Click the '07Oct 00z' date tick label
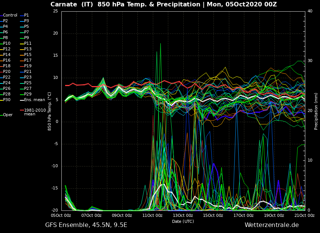Image resolution: width=320 pixels, height=233 pixels. 92,215
